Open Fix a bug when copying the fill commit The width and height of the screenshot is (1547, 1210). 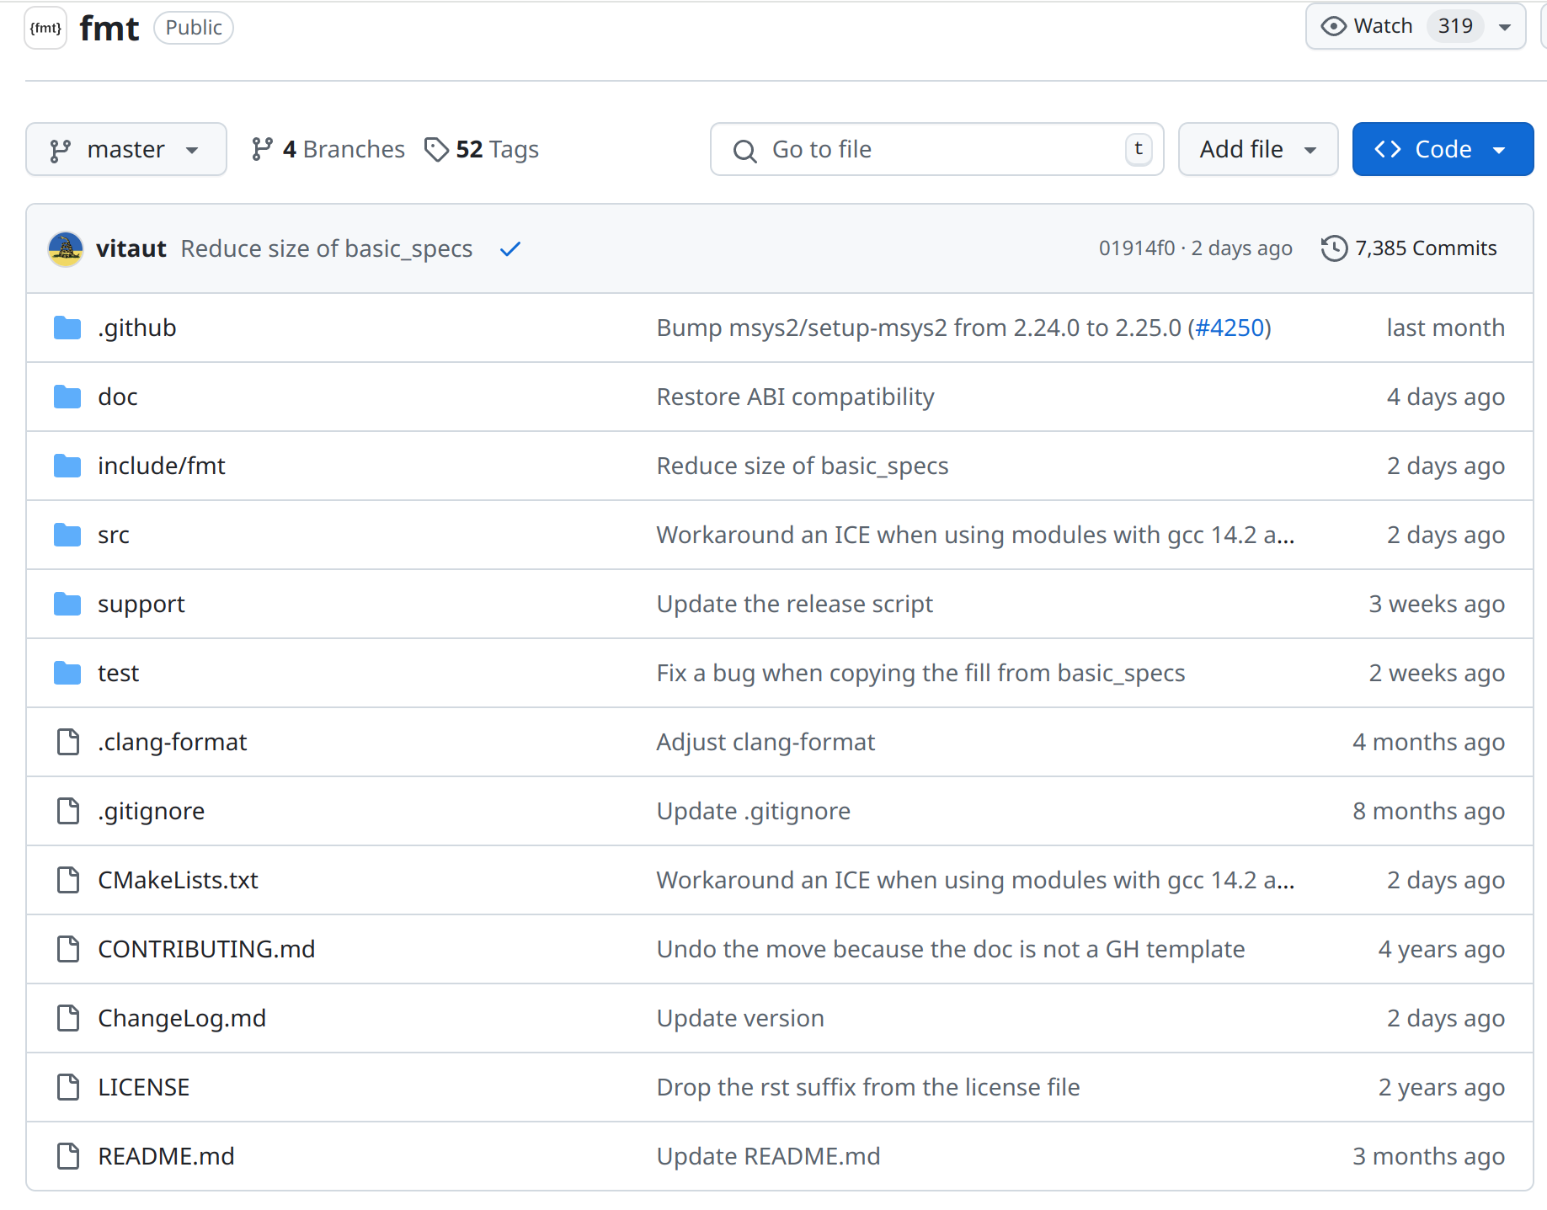[x=920, y=674]
